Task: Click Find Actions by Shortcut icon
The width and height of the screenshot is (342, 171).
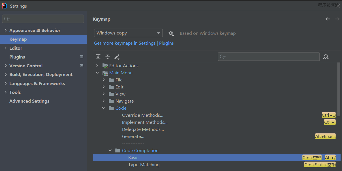Action: (x=326, y=57)
